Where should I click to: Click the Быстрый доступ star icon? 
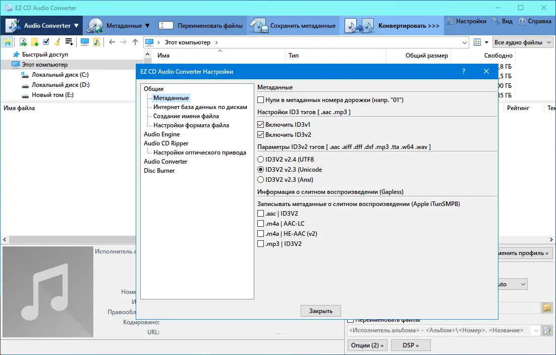pos(16,55)
